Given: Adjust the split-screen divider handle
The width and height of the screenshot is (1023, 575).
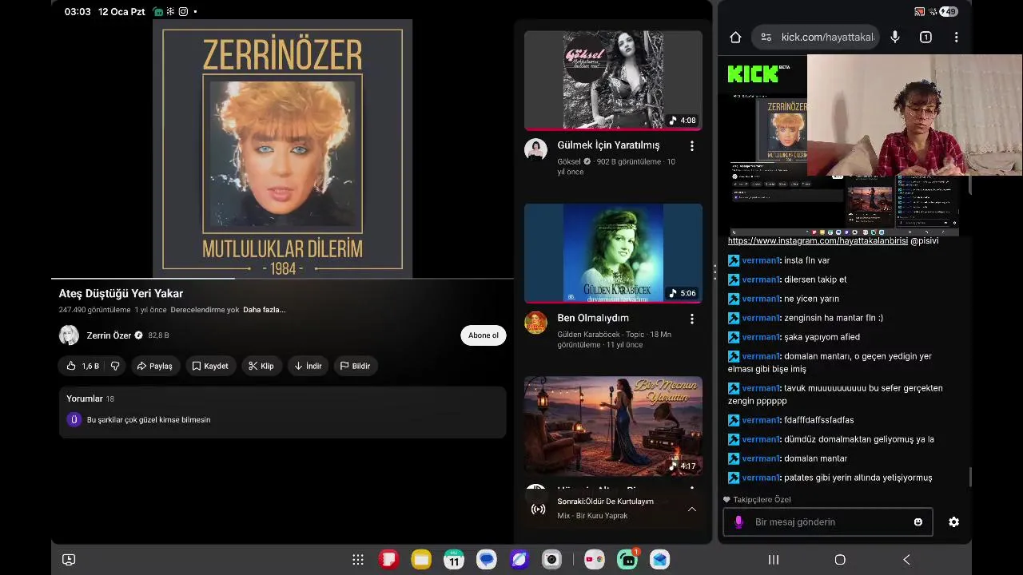Looking at the screenshot, I should [715, 272].
